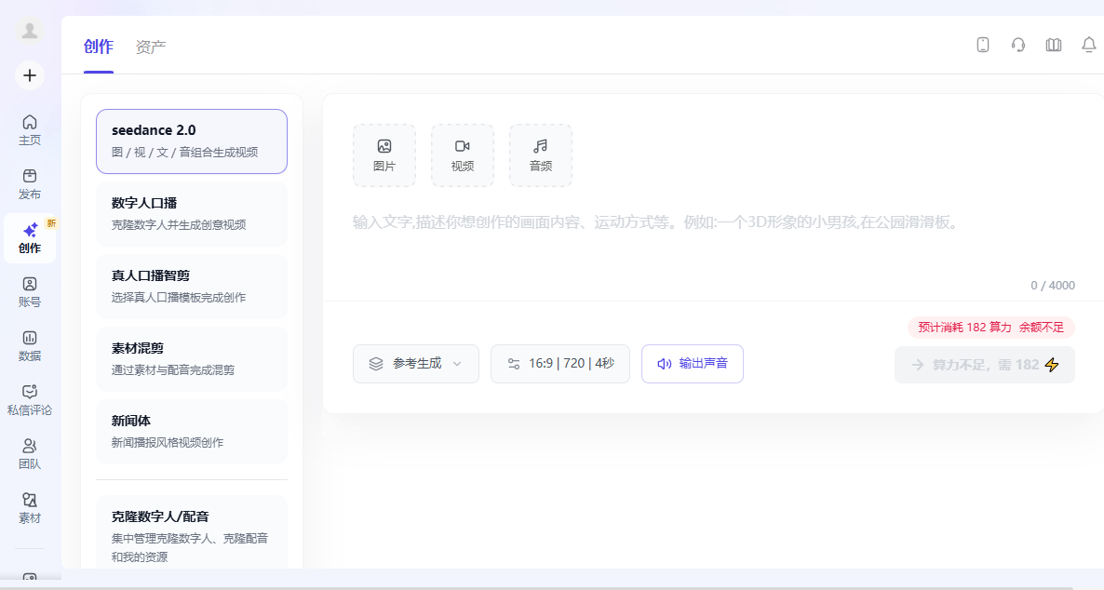Open notifications bell icon
The image size is (1104, 590).
point(1088,45)
